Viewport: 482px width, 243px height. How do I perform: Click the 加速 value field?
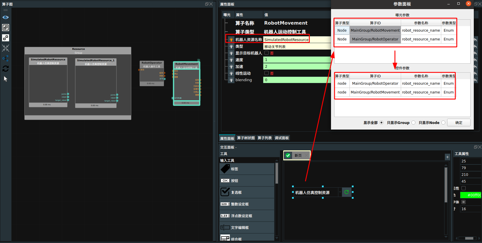point(297,67)
